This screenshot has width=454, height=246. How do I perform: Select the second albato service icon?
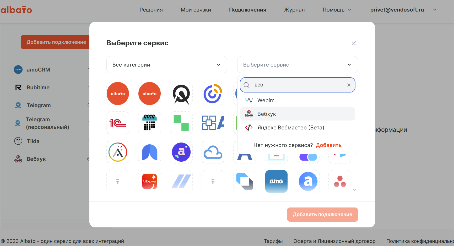coord(149,94)
